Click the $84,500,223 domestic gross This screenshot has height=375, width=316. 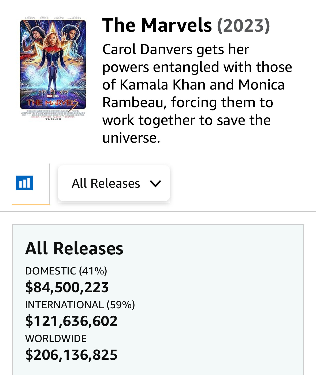pos(67,287)
